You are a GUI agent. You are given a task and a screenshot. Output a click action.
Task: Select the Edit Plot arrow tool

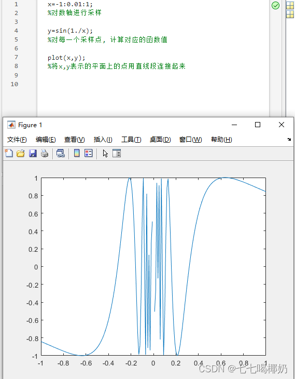click(x=105, y=153)
